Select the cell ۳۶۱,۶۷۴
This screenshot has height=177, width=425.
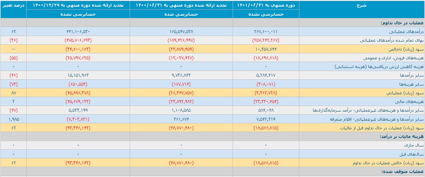tap(181, 119)
